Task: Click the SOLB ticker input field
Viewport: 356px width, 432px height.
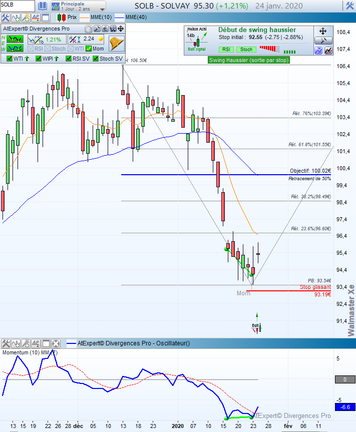Action: coord(18,6)
